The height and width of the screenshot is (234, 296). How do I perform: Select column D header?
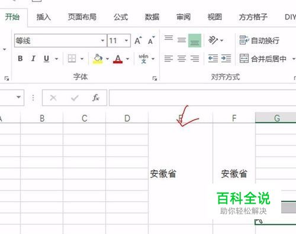point(127,118)
